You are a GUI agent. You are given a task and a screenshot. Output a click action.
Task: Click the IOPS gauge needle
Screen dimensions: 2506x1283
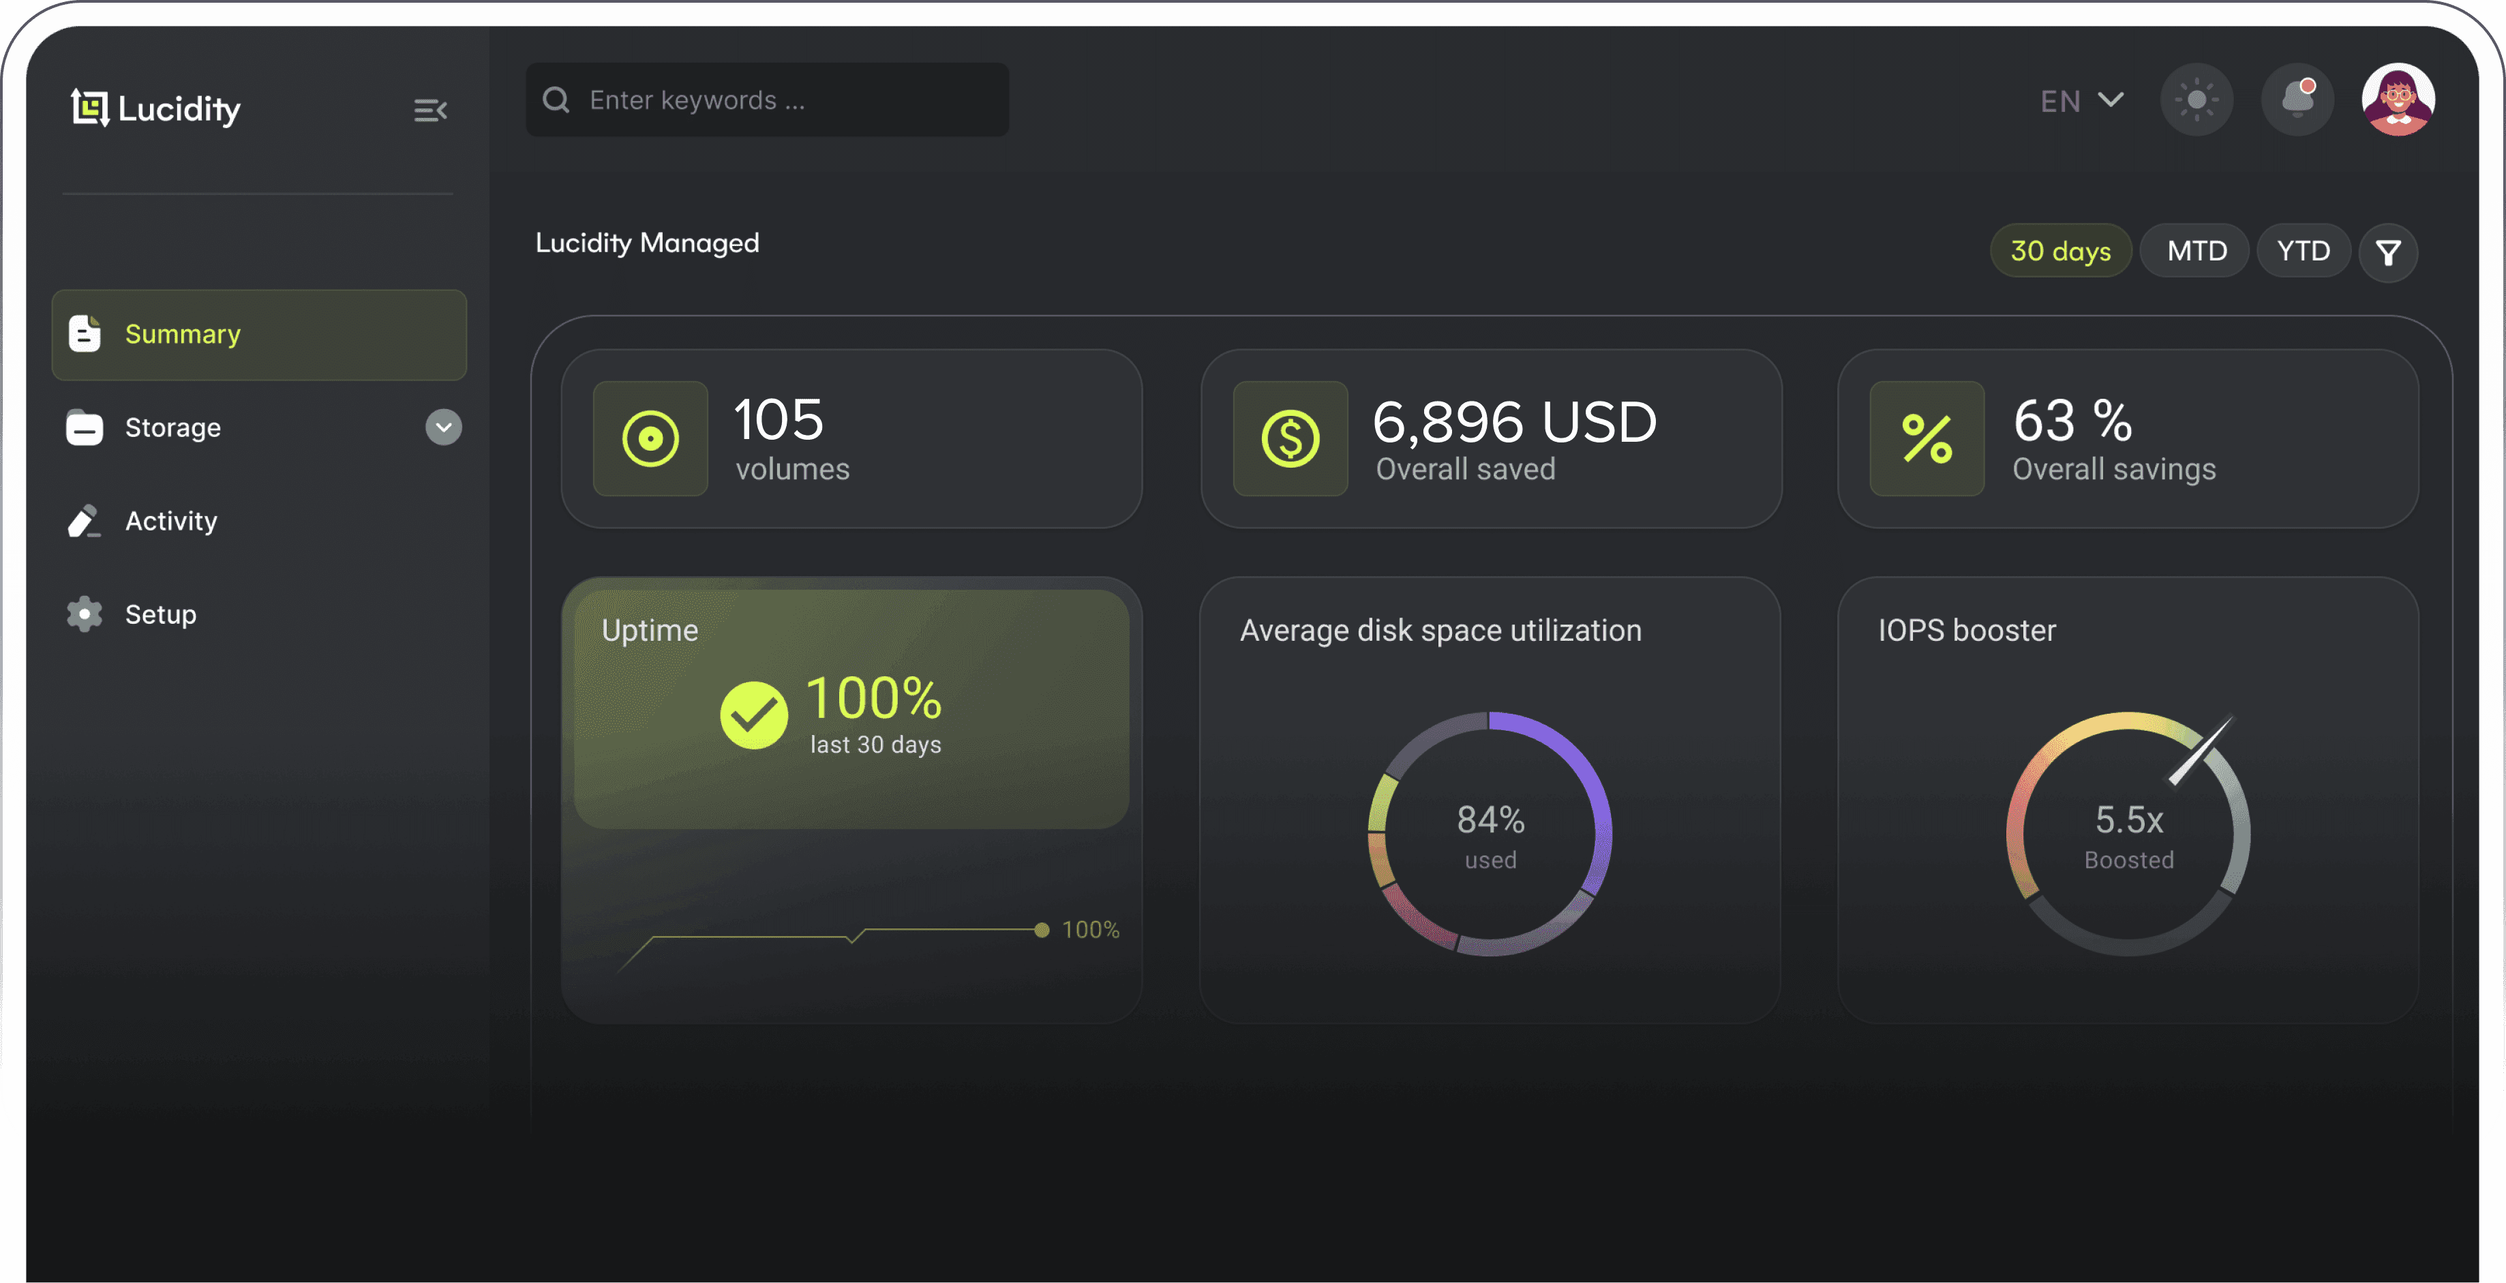click(x=2199, y=751)
